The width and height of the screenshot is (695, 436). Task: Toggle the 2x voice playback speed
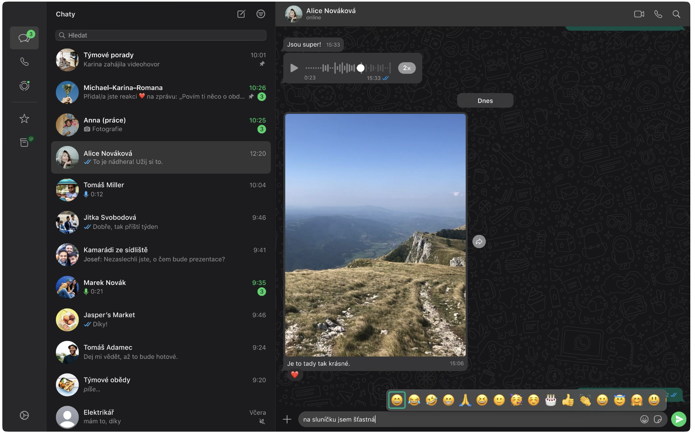pyautogui.click(x=407, y=68)
